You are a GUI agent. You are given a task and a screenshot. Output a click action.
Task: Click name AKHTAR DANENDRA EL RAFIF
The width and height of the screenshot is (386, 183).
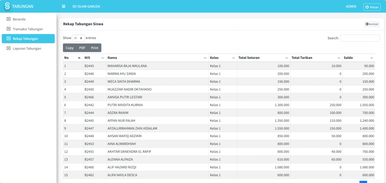129,151
